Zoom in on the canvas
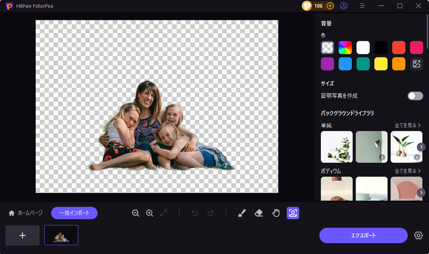This screenshot has width=429, height=254. pos(150,213)
